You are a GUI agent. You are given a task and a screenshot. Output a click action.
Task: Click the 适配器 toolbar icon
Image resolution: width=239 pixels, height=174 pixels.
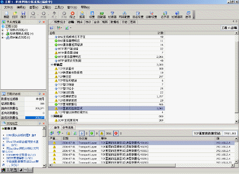tap(102, 15)
